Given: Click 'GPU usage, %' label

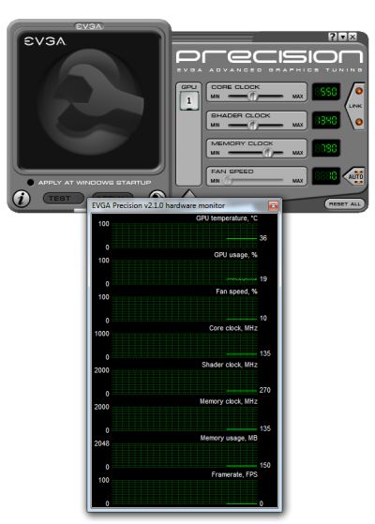Looking at the screenshot, I should [x=235, y=255].
